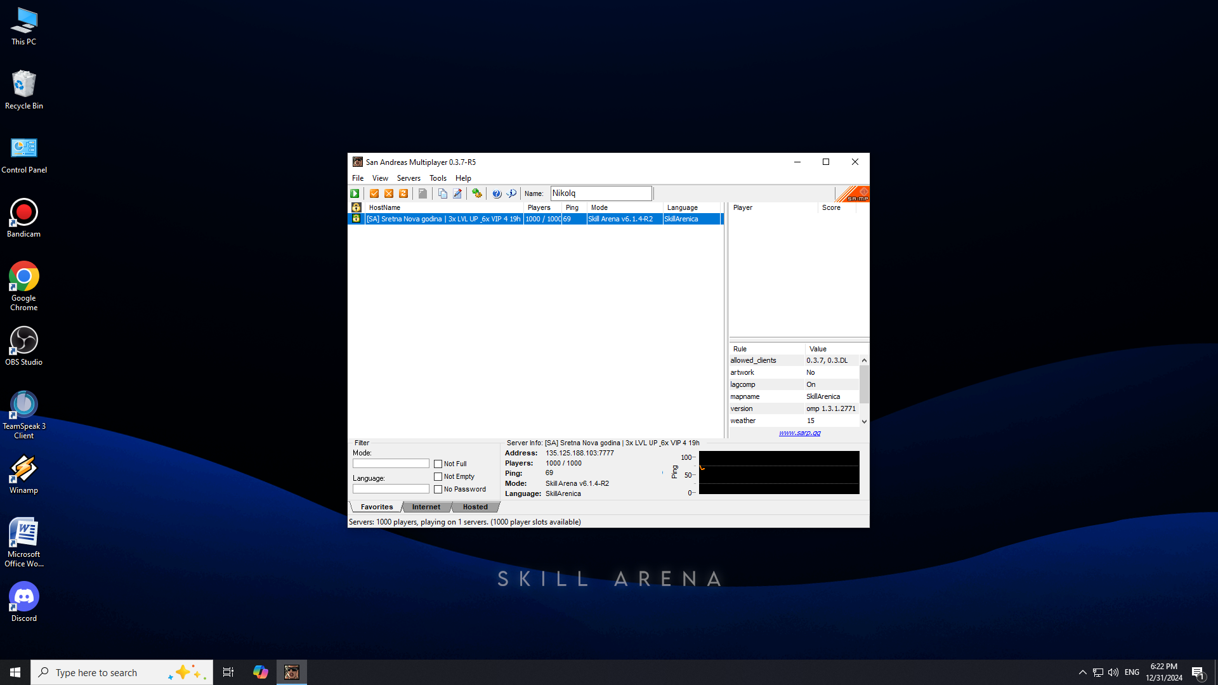Open the notifications center icon
The width and height of the screenshot is (1218, 685).
tap(1198, 672)
